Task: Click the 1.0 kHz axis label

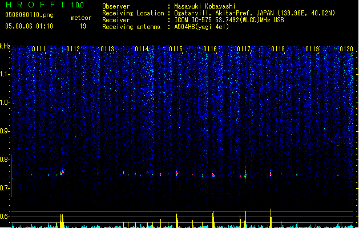Action: [5, 103]
